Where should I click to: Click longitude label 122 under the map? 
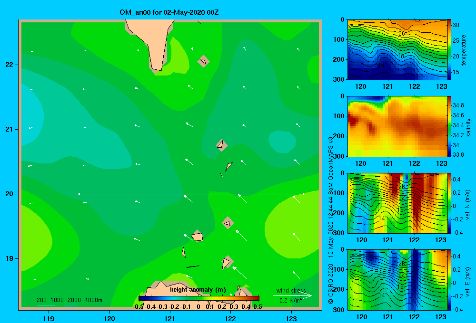tap(230, 318)
